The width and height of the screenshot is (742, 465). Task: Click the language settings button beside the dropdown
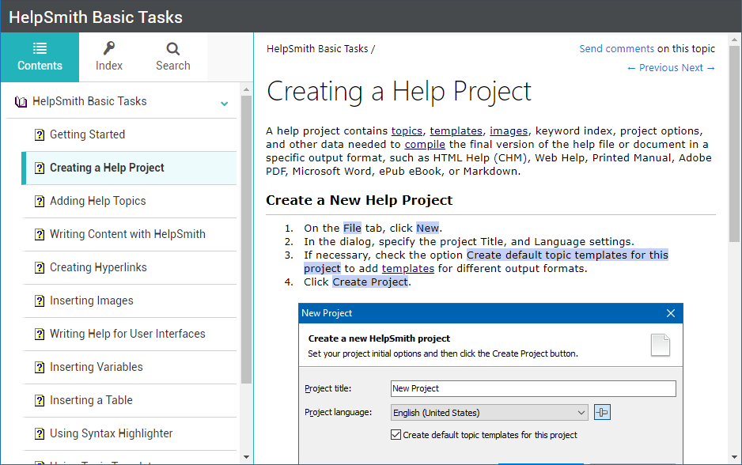point(602,413)
